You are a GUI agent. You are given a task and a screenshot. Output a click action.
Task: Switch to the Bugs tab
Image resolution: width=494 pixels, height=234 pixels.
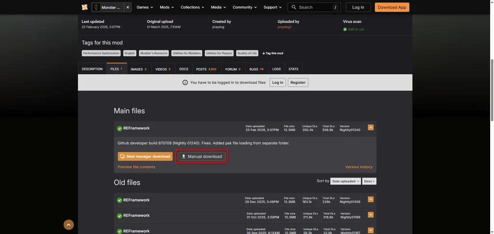coord(257,69)
